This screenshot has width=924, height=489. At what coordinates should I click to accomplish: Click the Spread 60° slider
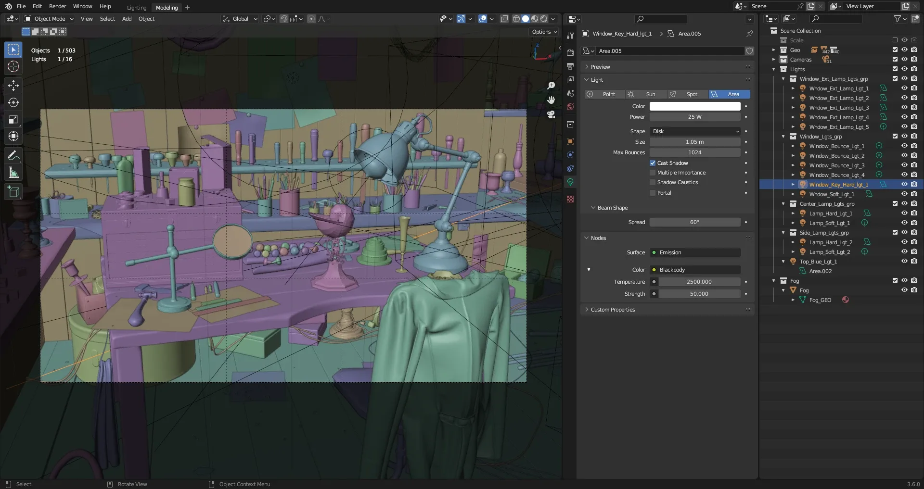point(695,222)
